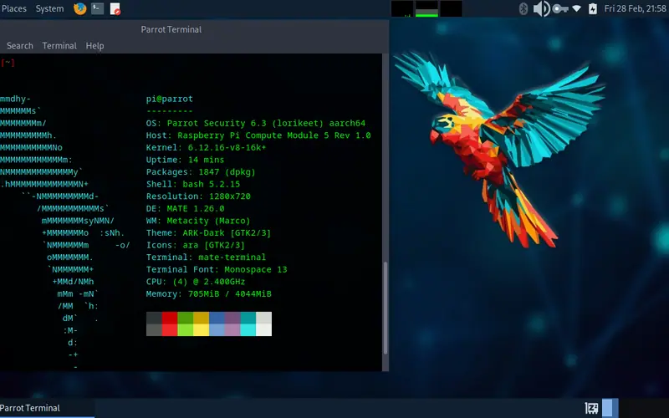Viewport: 669px width, 418px height.
Task: Click the dark blue color block
Action: point(217,318)
